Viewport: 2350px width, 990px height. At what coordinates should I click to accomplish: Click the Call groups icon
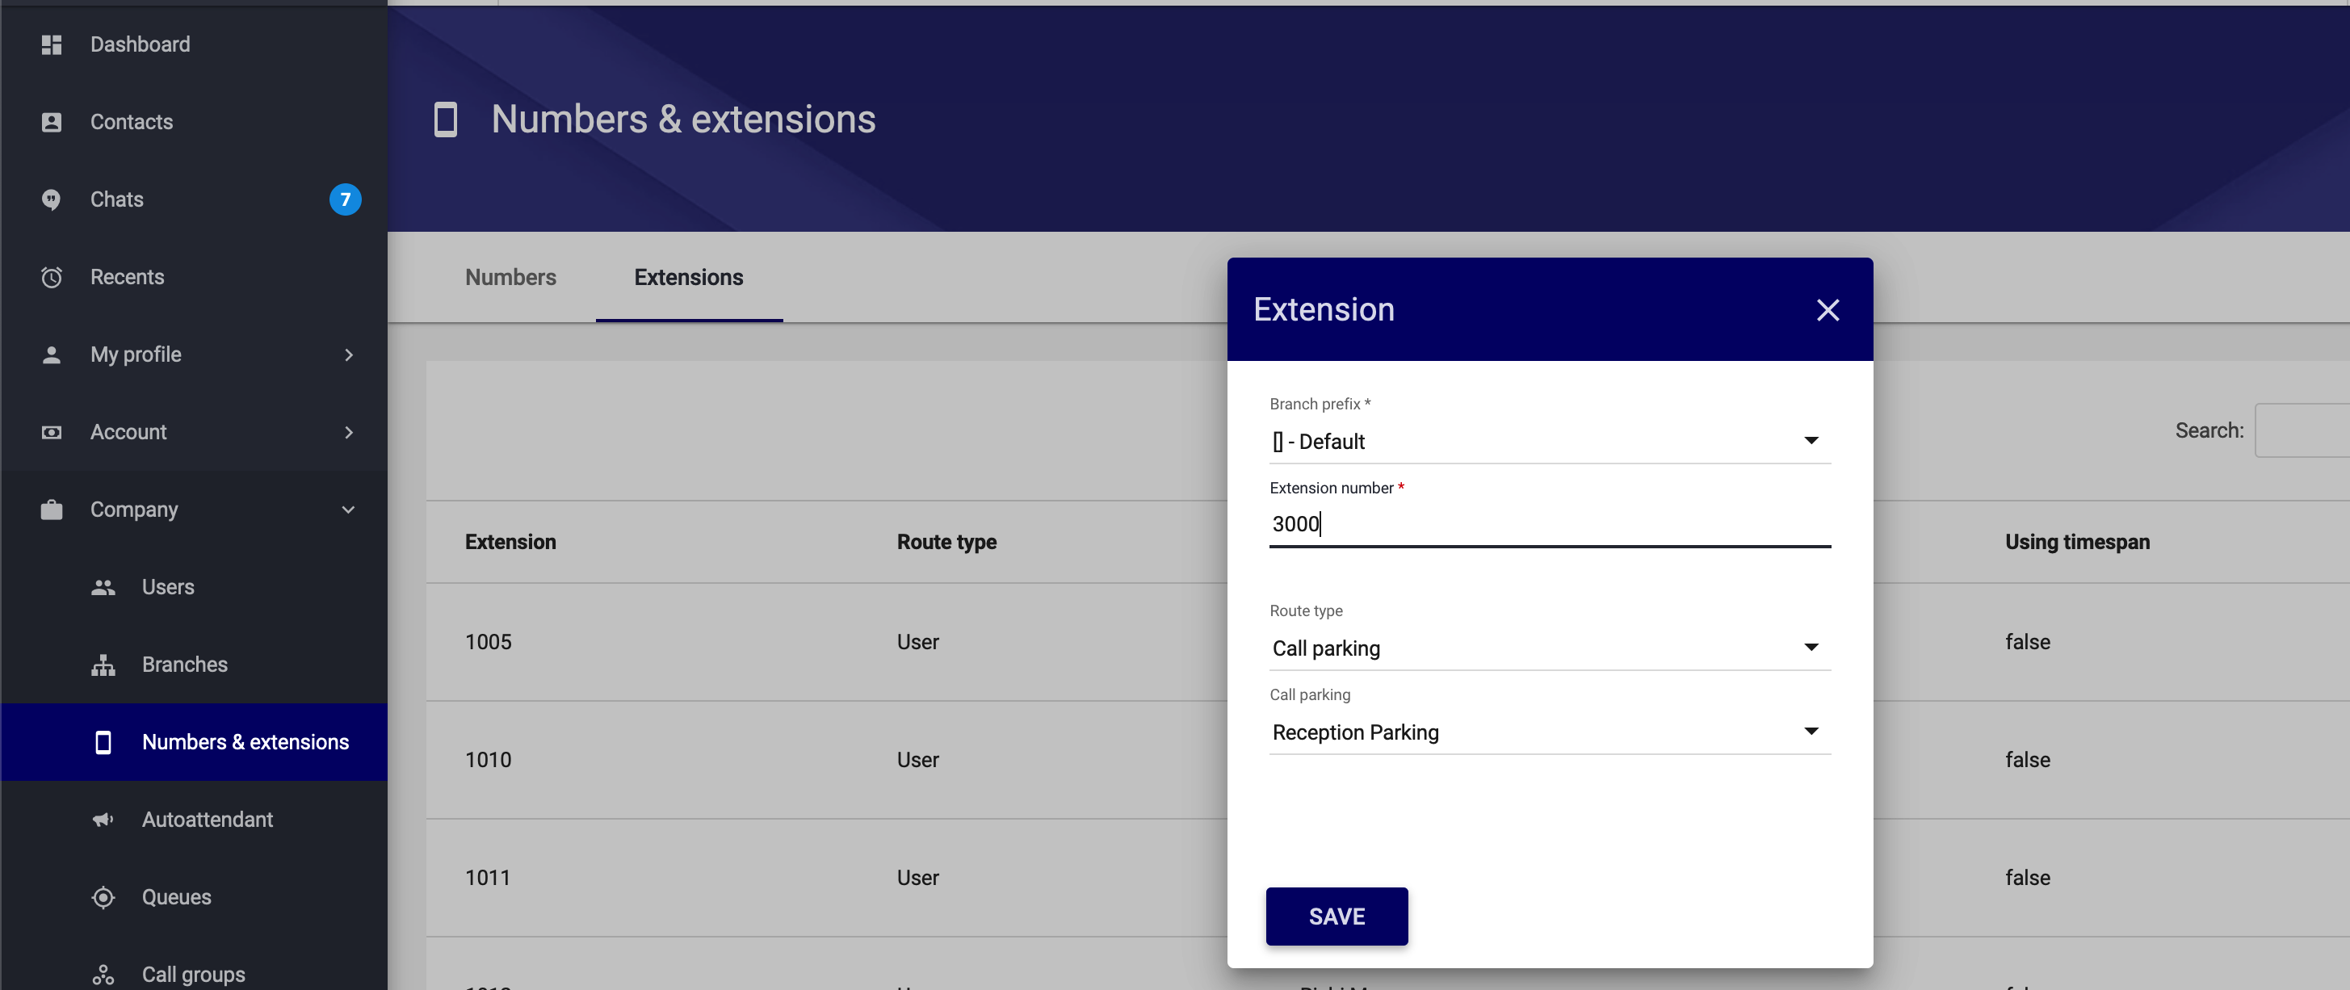click(103, 975)
